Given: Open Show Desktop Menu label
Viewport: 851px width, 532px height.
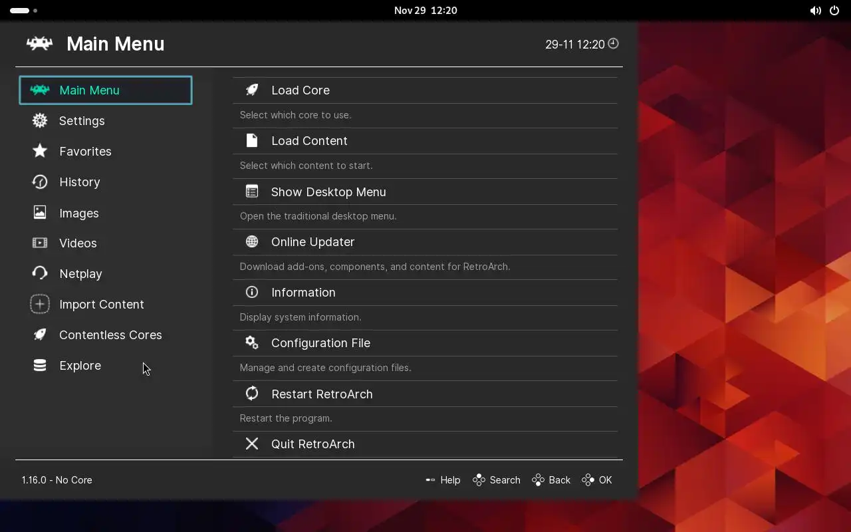Looking at the screenshot, I should (x=328, y=192).
